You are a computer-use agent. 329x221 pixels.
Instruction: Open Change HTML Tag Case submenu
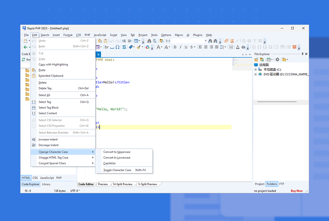pyautogui.click(x=63, y=158)
